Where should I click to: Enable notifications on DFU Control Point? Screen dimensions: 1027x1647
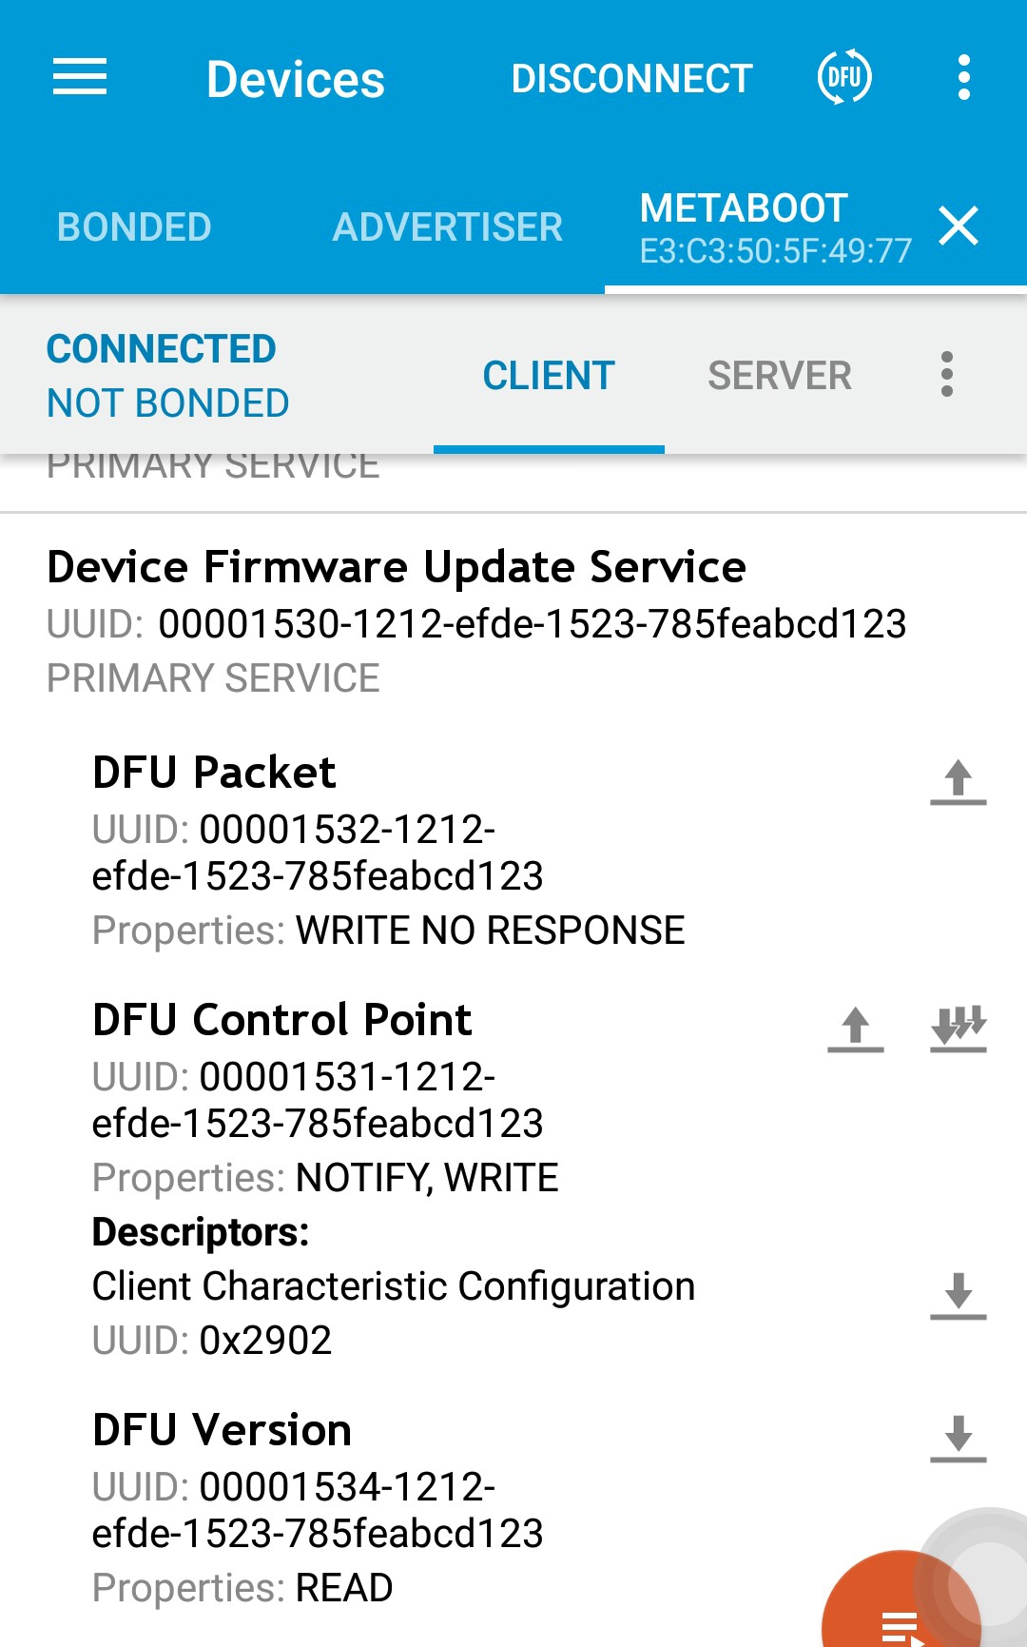958,1029
